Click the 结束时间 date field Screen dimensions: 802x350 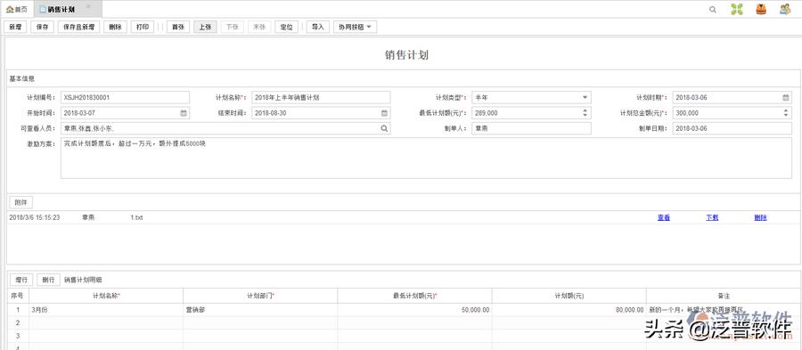tap(321, 113)
